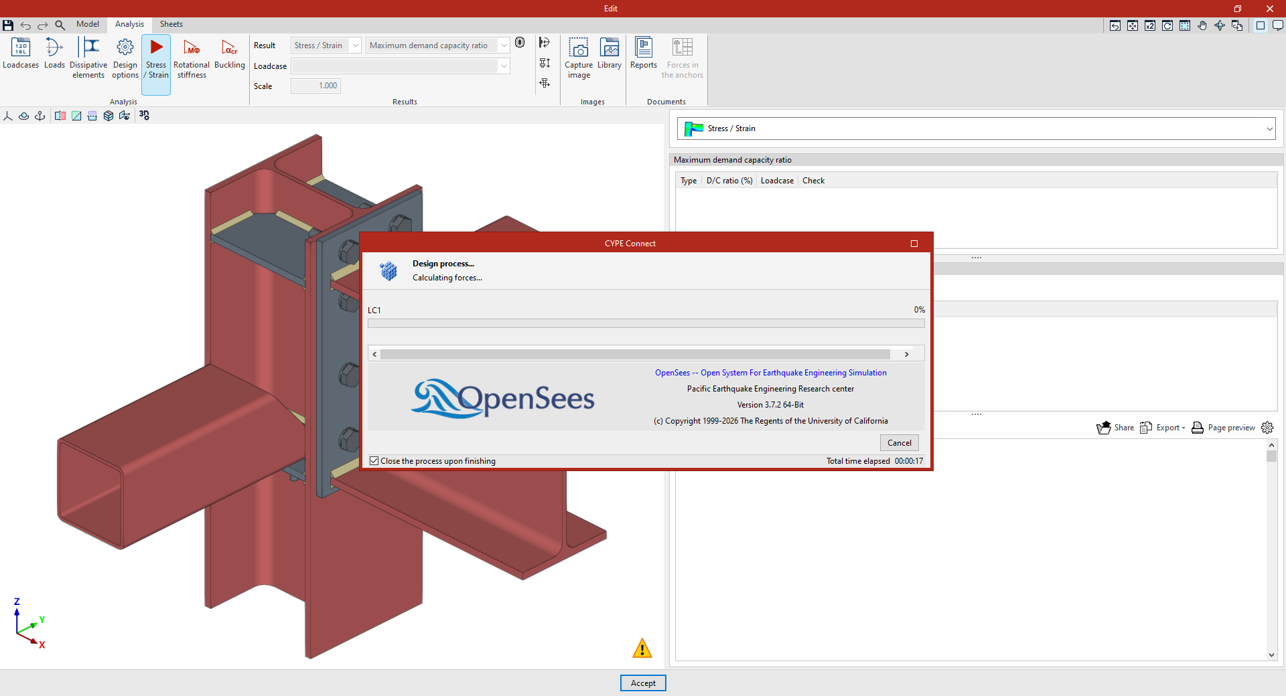Click the Redo arrow icon
1286x696 pixels.
(x=43, y=25)
